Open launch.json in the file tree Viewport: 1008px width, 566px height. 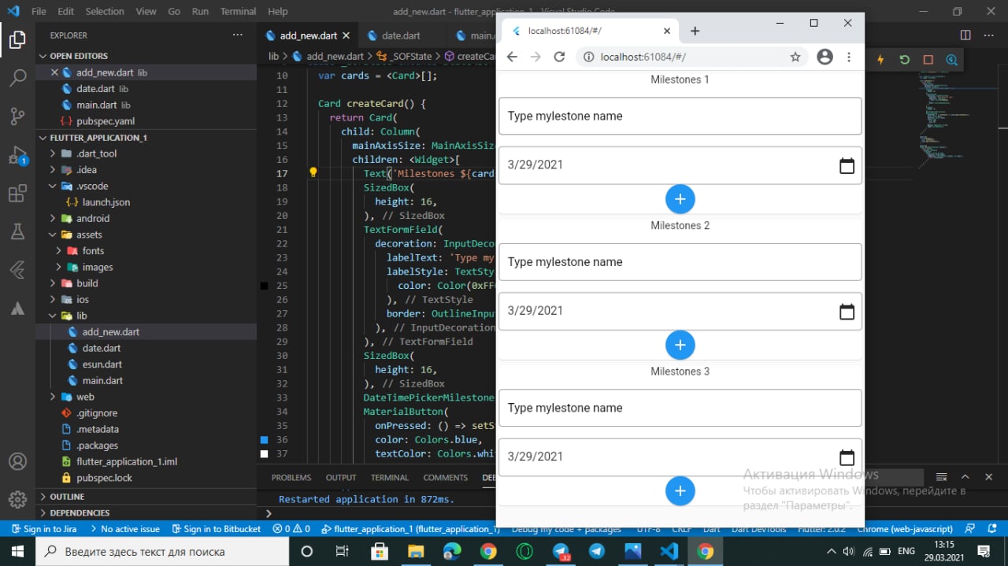[x=106, y=202]
